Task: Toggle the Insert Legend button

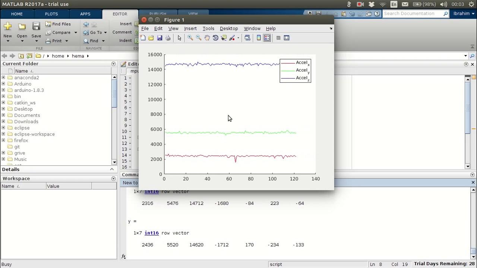Action: click(267, 38)
